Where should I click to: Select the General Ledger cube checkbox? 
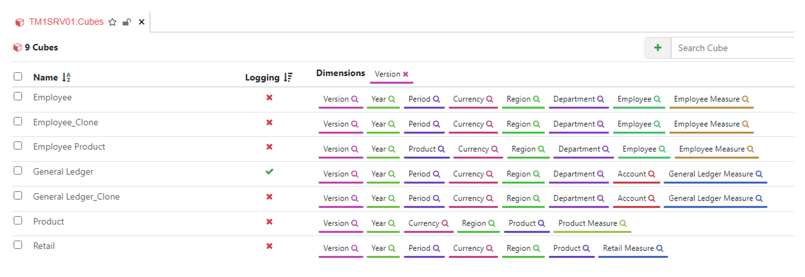[18, 171]
